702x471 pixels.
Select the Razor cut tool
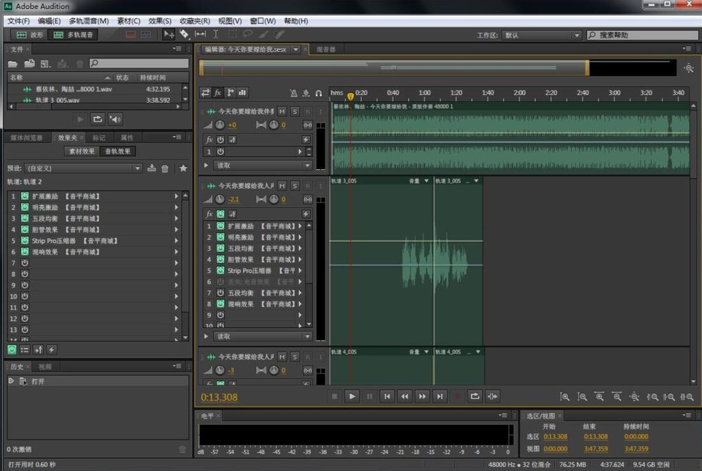tap(184, 34)
